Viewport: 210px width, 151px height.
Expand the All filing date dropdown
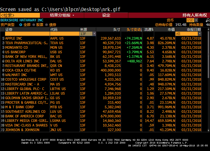[199, 34]
